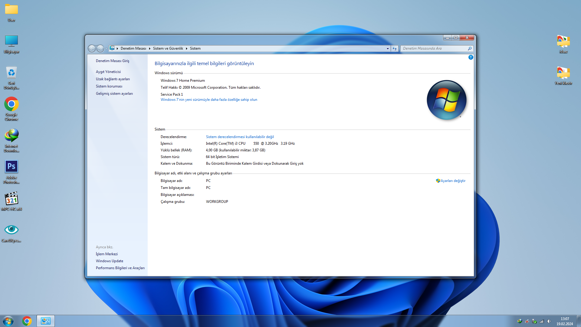Expand the address bar history dropdown
Viewport: 581px width, 327px height.
[388, 48]
